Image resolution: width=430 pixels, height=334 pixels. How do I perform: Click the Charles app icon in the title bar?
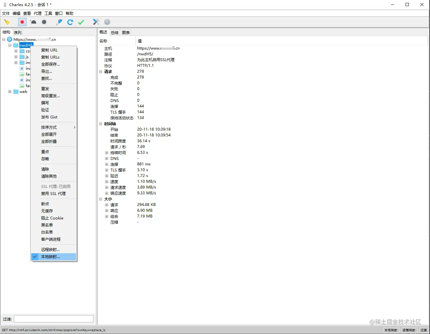(5, 5)
